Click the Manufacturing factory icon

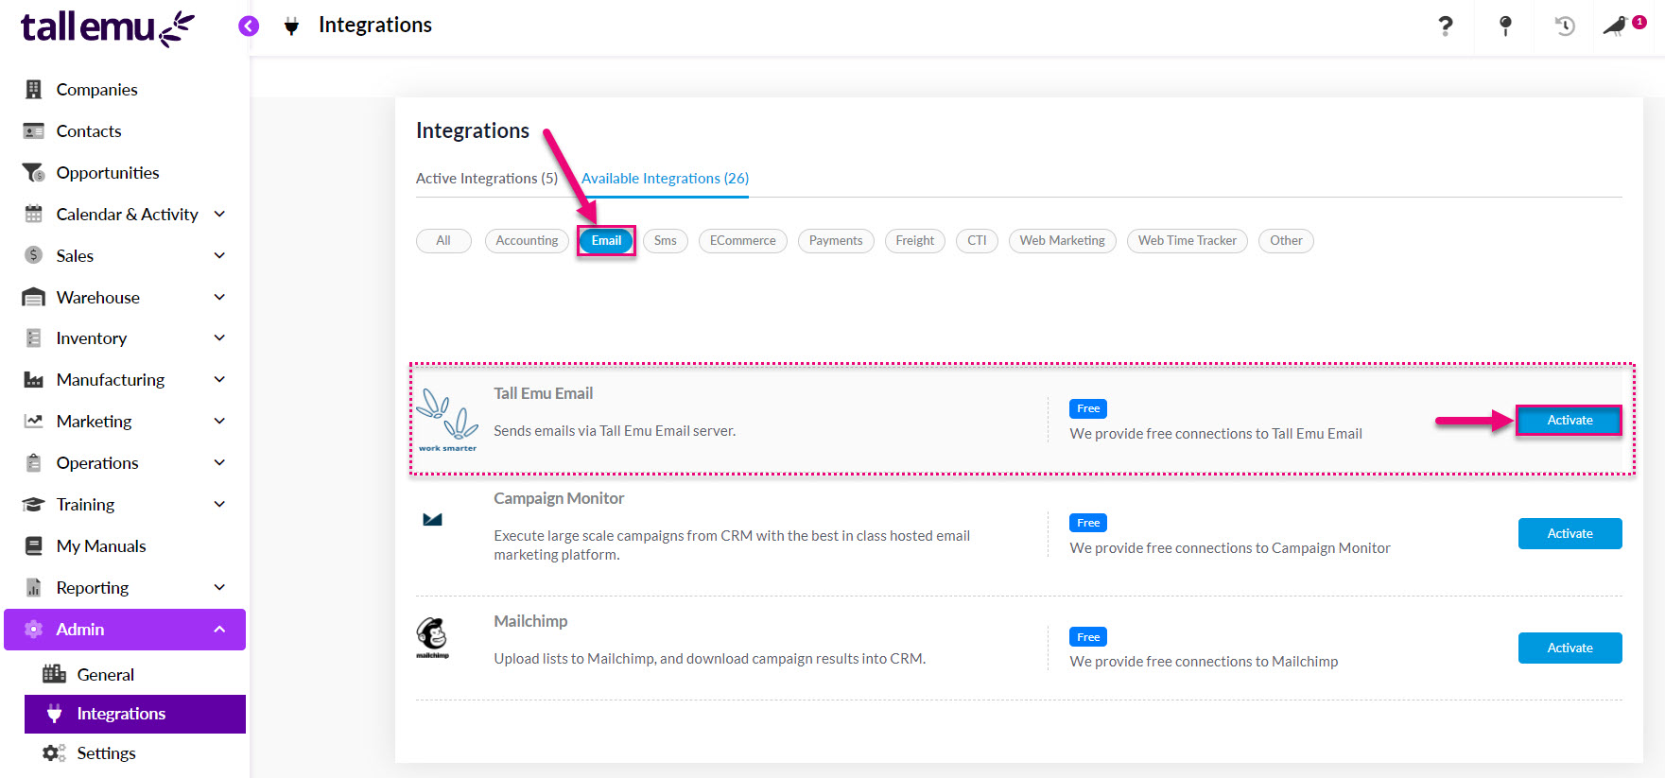coord(34,379)
